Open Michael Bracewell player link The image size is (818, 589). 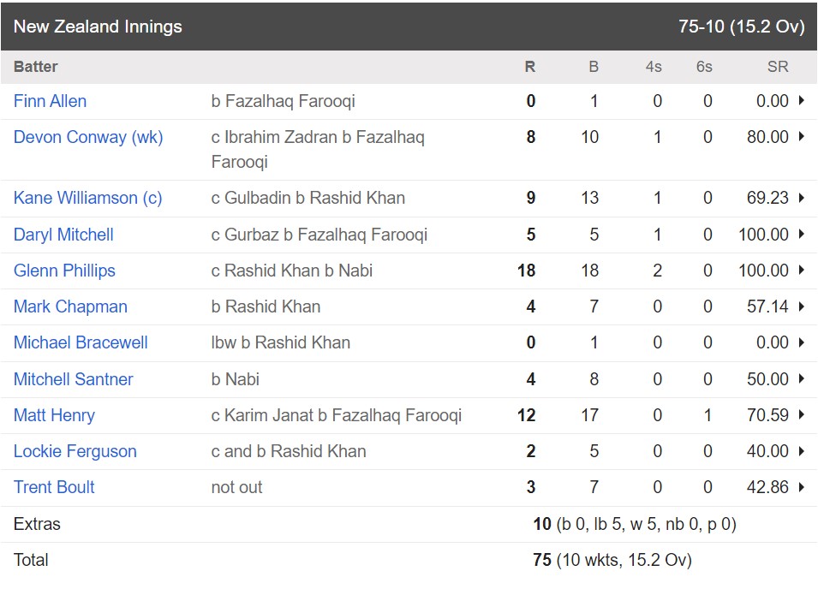click(x=81, y=342)
